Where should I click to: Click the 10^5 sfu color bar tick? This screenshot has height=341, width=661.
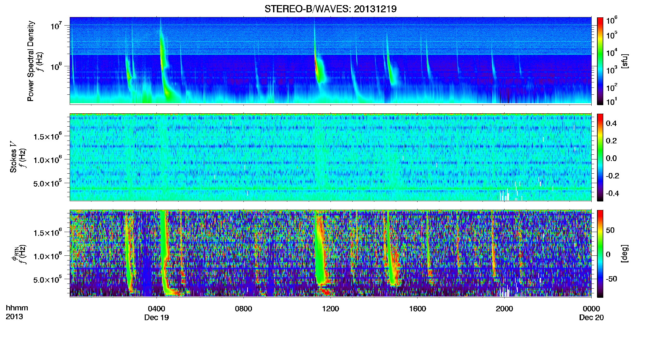click(611, 35)
